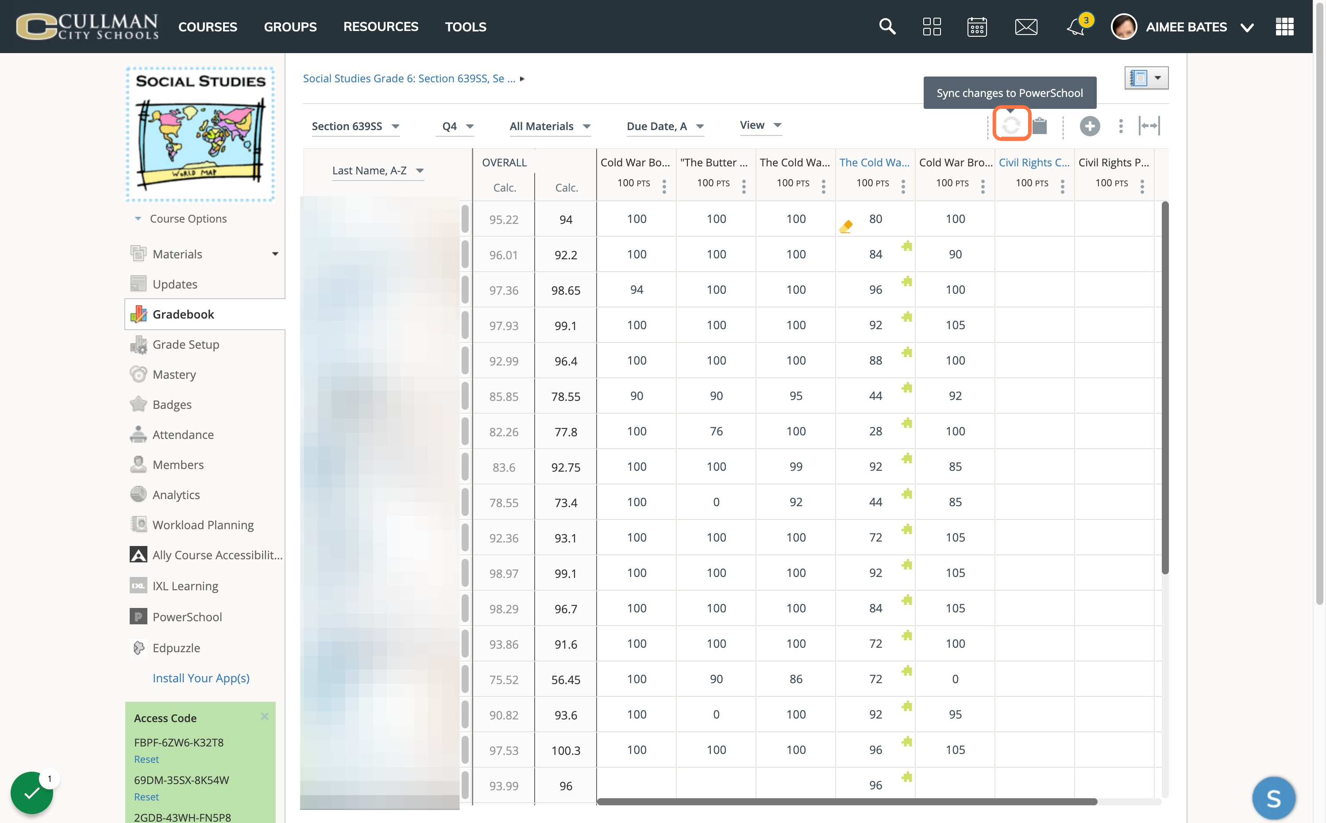Open the notebook view dropdown icon
This screenshot has height=823, width=1326.
(1146, 78)
